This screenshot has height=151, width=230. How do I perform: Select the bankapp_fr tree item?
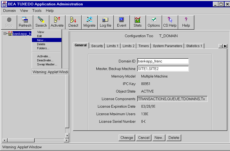(x=22, y=34)
